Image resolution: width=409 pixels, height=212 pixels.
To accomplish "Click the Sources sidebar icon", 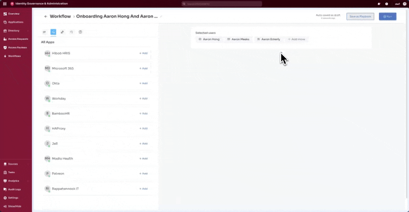I will (5, 164).
